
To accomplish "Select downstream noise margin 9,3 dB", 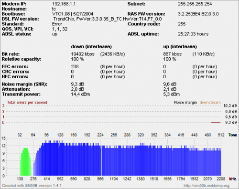I will tap(77, 84).
